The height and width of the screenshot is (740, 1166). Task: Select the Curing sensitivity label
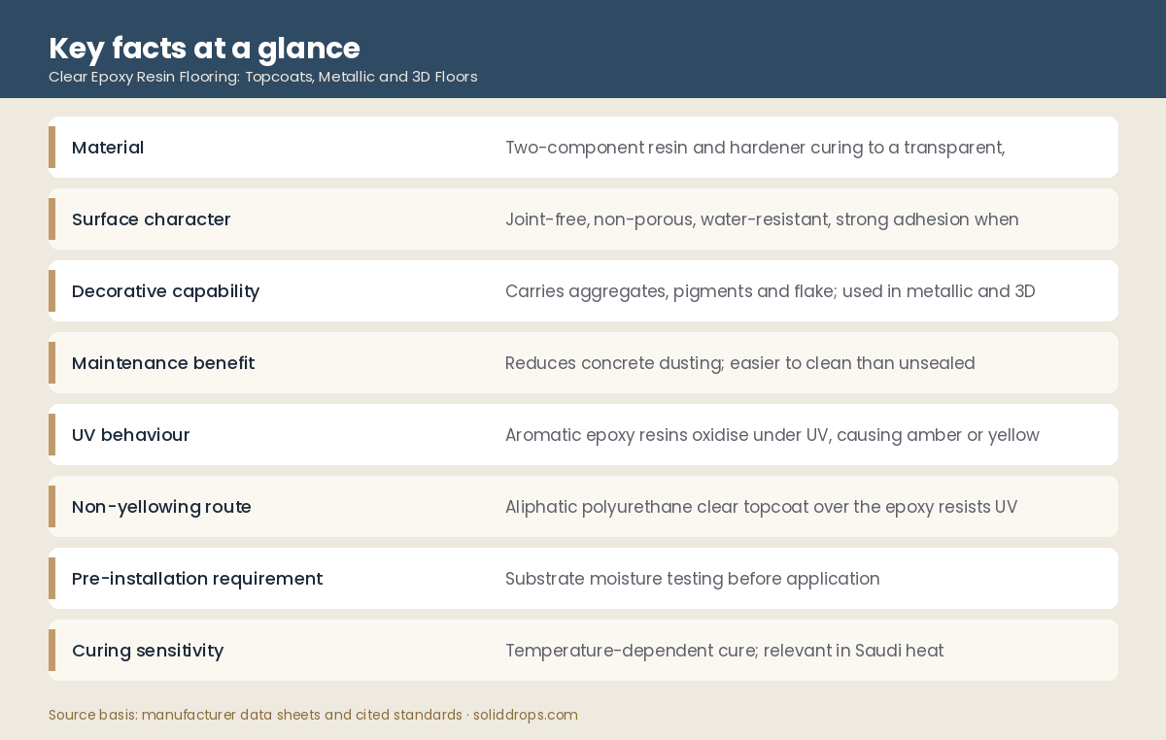click(x=148, y=651)
